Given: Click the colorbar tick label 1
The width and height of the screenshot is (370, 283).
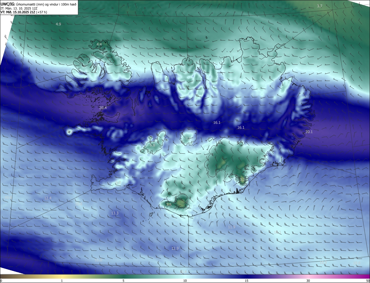Looking at the screenshot, I should pyautogui.click(x=62, y=281).
